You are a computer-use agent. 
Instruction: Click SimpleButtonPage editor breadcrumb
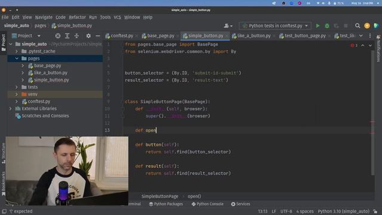coord(160,196)
